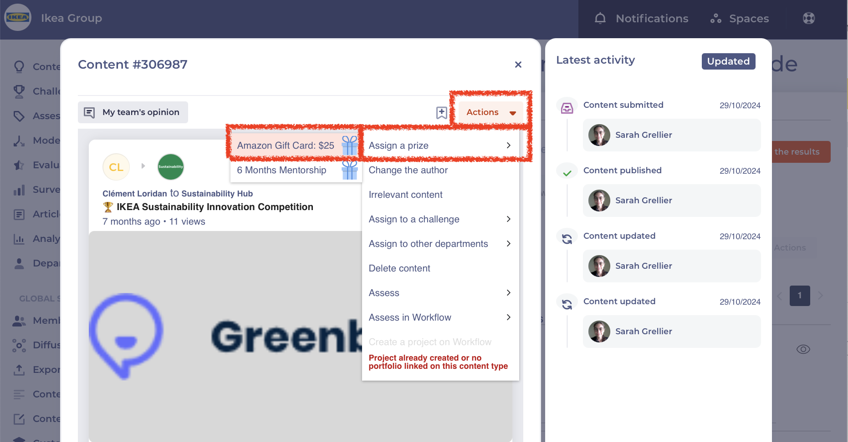Expand the Assign to other departments arrow
848x442 pixels.
(x=509, y=244)
